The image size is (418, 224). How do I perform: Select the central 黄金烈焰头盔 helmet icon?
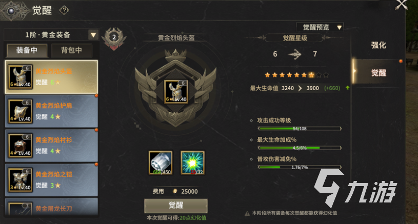(x=176, y=92)
